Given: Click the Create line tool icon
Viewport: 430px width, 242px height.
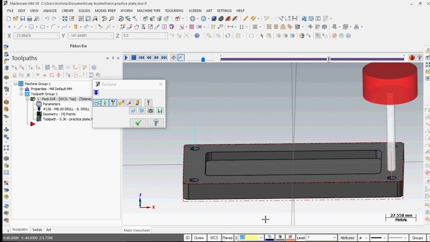Looking at the screenshot, I should [x=20, y=27].
